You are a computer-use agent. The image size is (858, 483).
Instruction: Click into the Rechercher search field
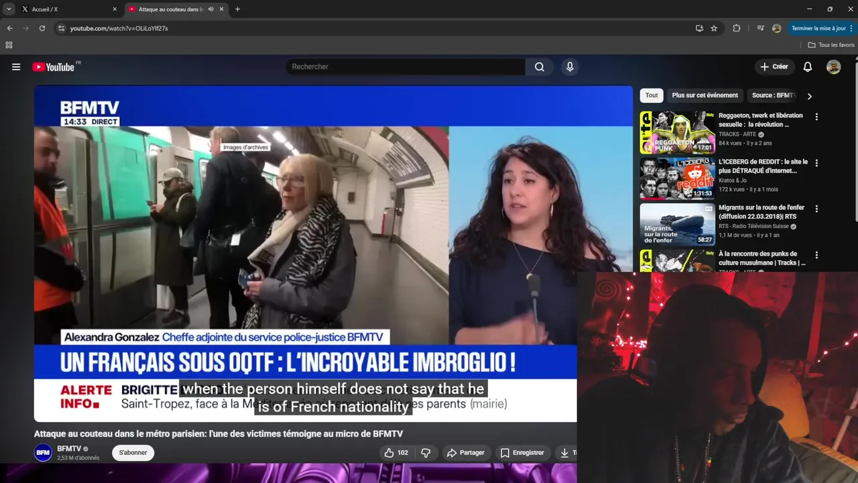tap(406, 67)
